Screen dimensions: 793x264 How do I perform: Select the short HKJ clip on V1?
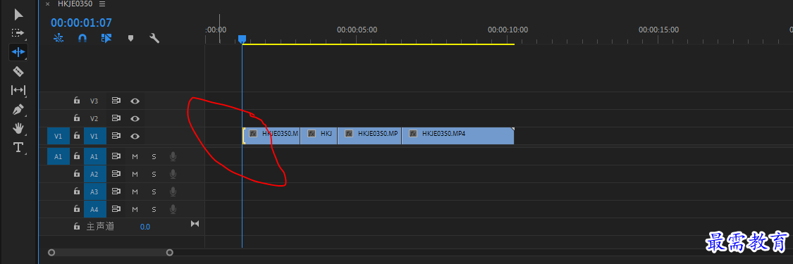tap(319, 136)
